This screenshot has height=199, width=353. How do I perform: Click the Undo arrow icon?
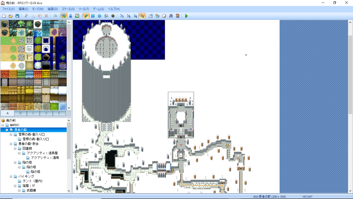pos(55,16)
